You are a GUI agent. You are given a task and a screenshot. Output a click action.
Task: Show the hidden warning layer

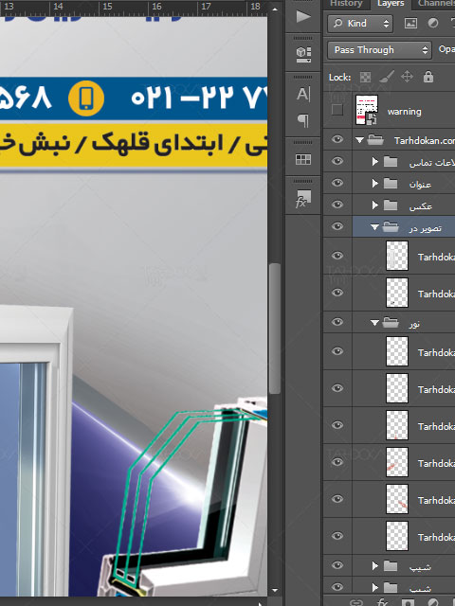[337, 110]
